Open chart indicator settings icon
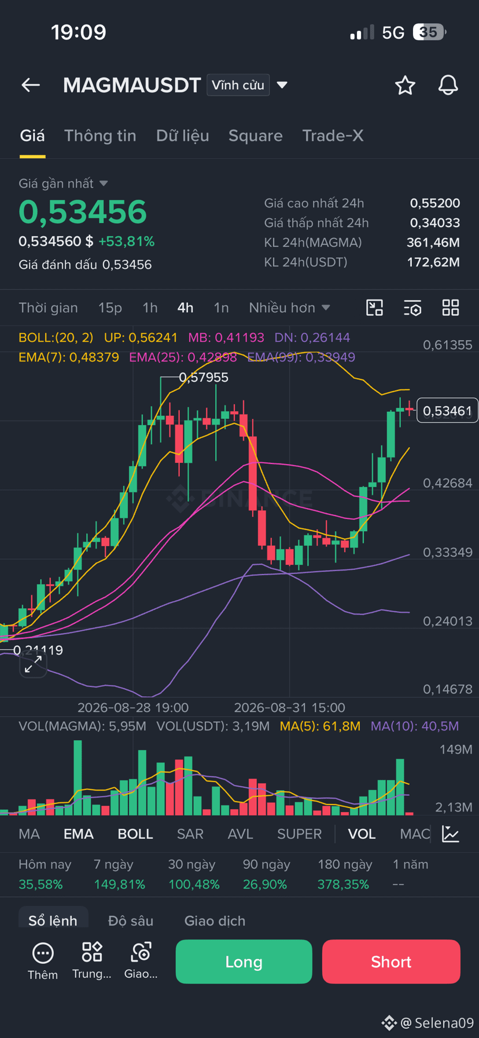479x1038 pixels. click(412, 308)
